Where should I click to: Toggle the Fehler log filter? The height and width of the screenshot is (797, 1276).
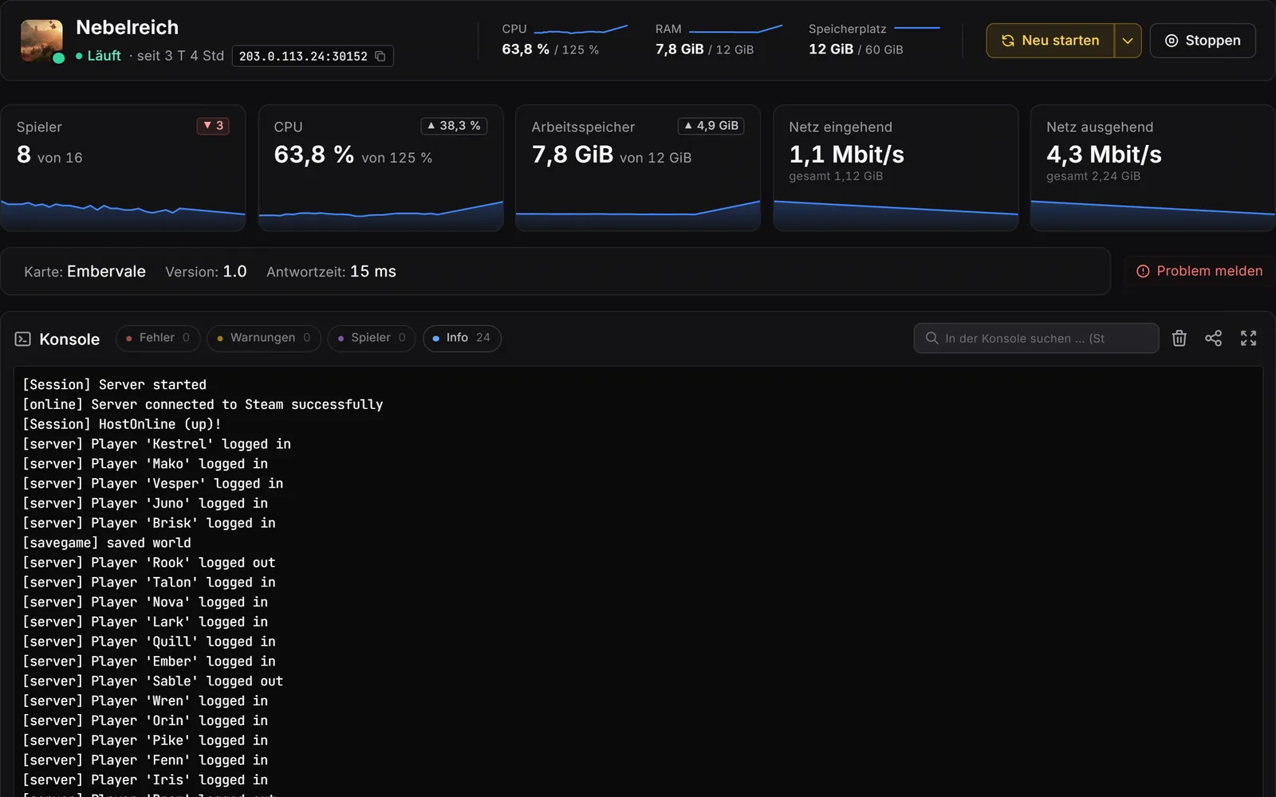tap(157, 338)
